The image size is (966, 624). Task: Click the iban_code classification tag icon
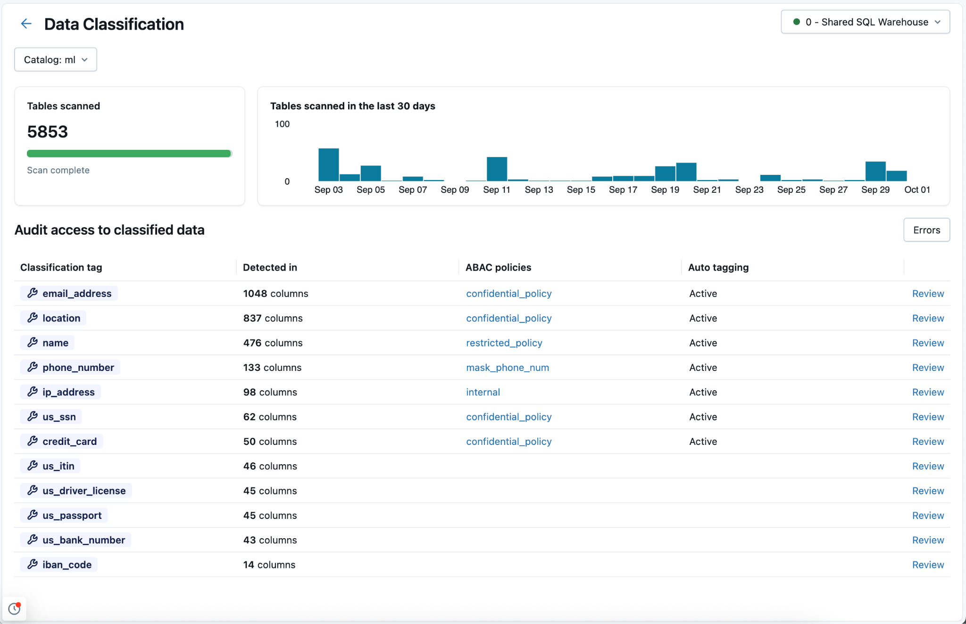pyautogui.click(x=32, y=564)
